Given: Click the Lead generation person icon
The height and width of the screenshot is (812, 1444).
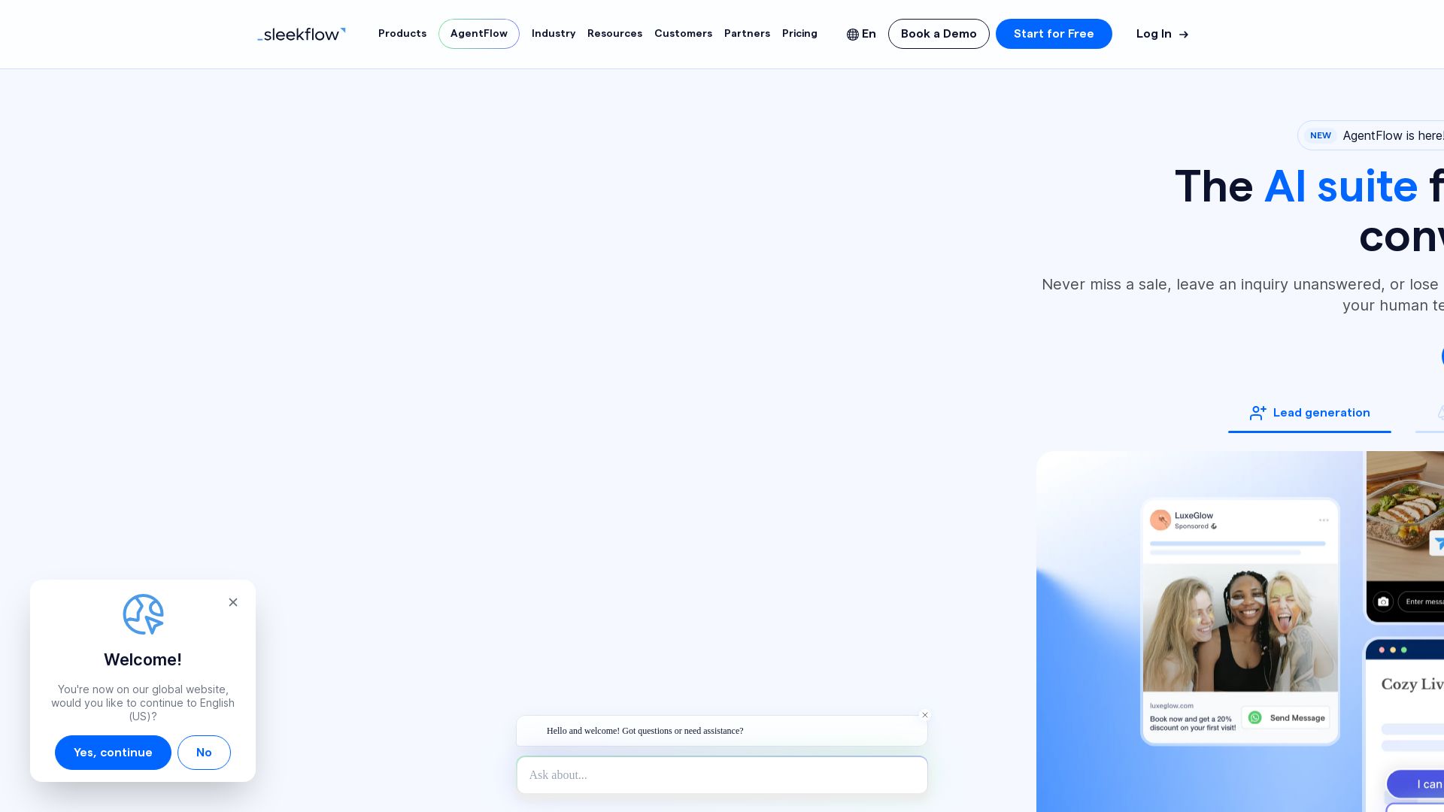Looking at the screenshot, I should coord(1257,413).
